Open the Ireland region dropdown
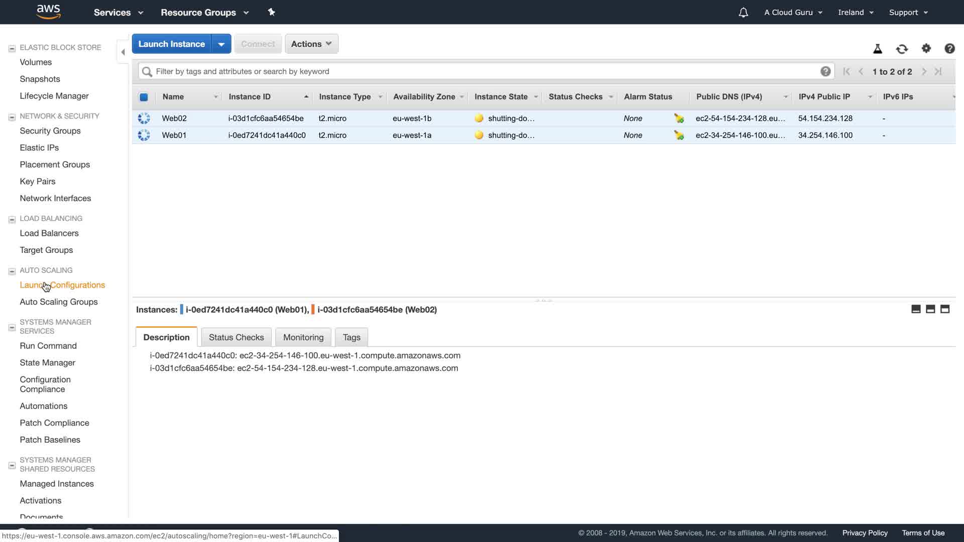The width and height of the screenshot is (964, 542). (x=856, y=13)
